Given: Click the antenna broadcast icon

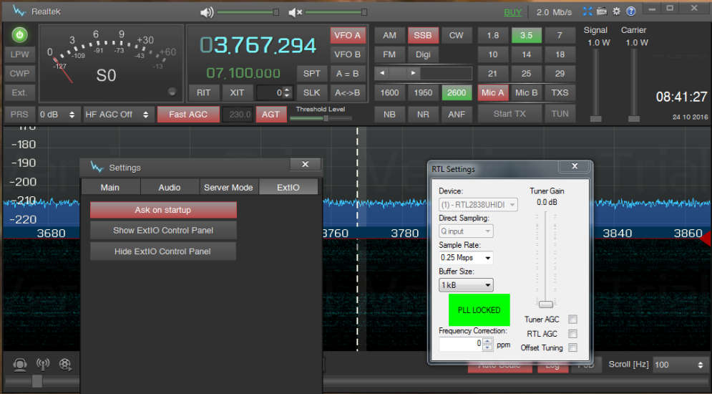Looking at the screenshot, I should (43, 365).
